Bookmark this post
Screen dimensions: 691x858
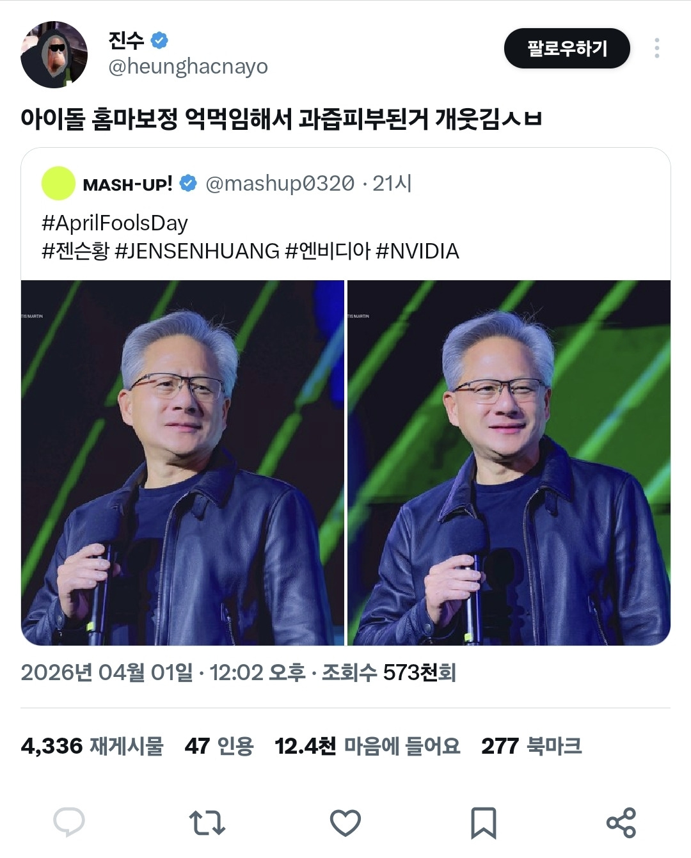[x=483, y=823]
